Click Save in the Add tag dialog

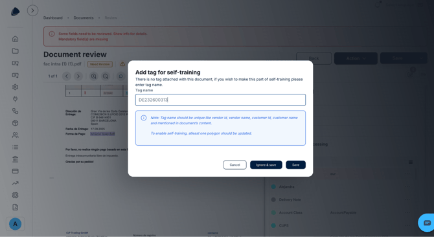pos(295,165)
